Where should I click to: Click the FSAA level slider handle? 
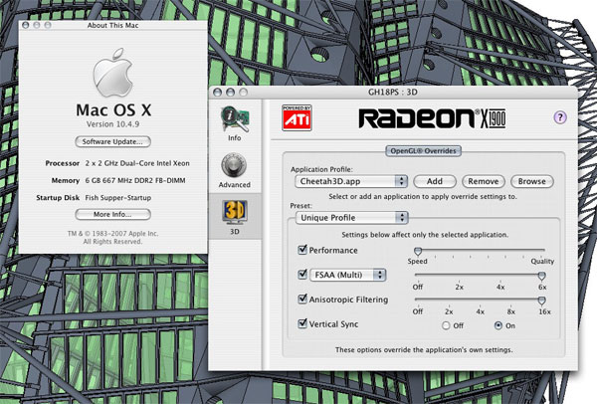[541, 276]
